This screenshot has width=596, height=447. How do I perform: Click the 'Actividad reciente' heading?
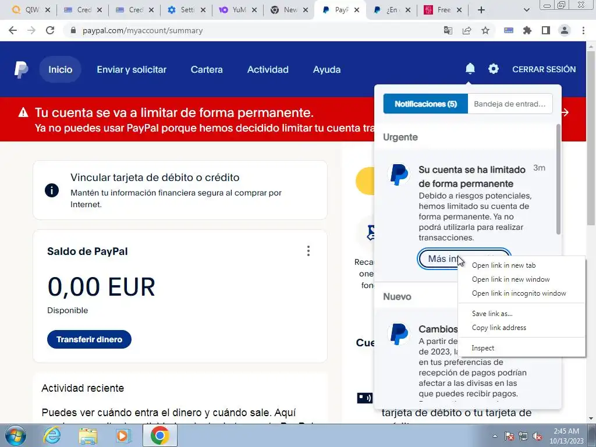click(83, 388)
